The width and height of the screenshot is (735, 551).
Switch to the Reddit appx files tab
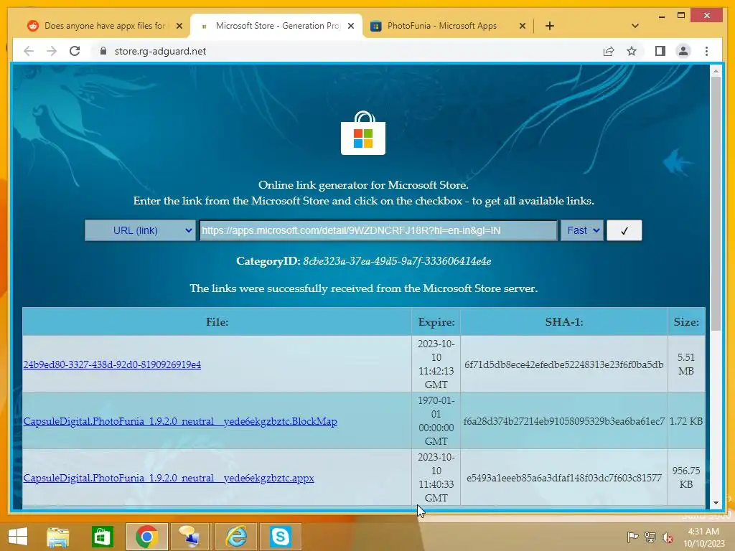pos(104,26)
